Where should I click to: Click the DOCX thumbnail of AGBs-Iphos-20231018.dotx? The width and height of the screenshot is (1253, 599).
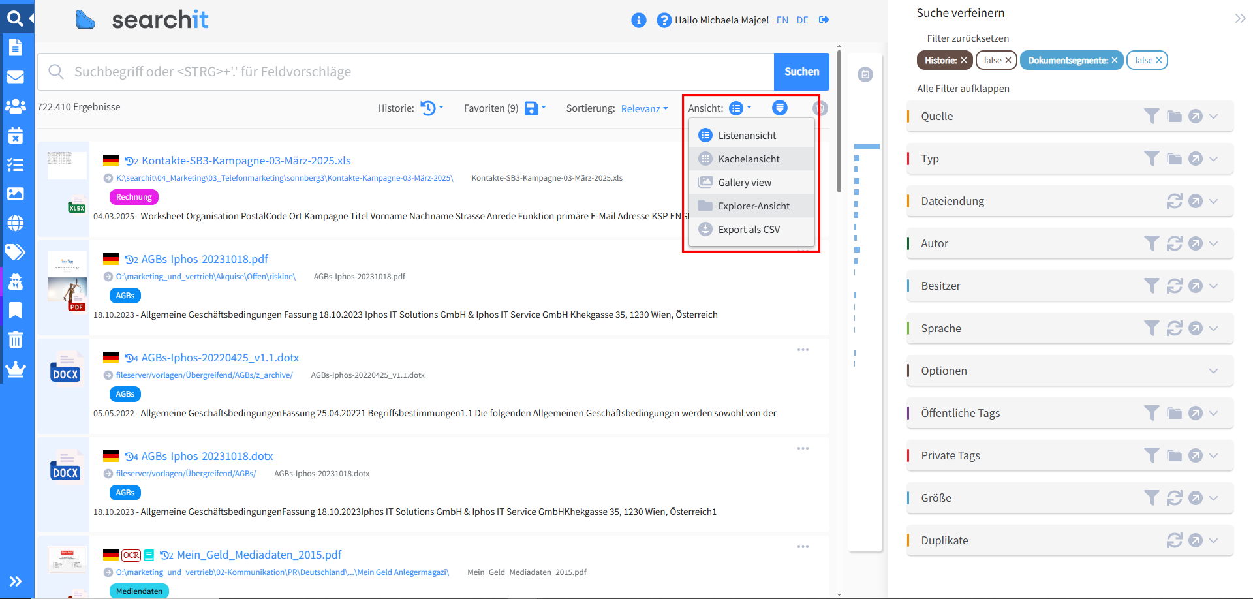[66, 465]
